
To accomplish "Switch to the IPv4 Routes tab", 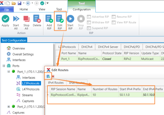I will point(56,83).
